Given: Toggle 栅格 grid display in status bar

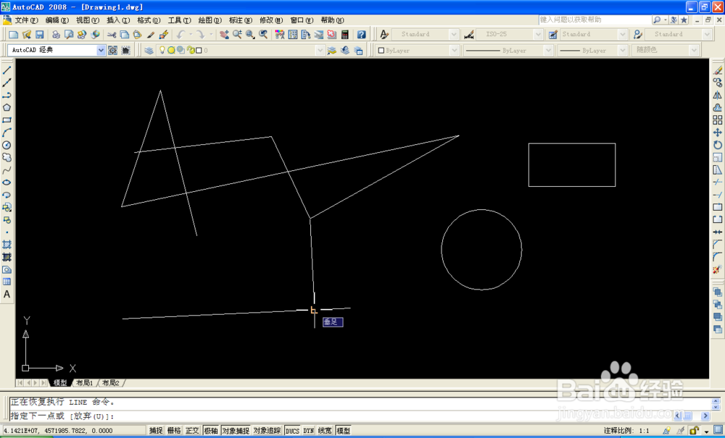Looking at the screenshot, I should pos(174,431).
